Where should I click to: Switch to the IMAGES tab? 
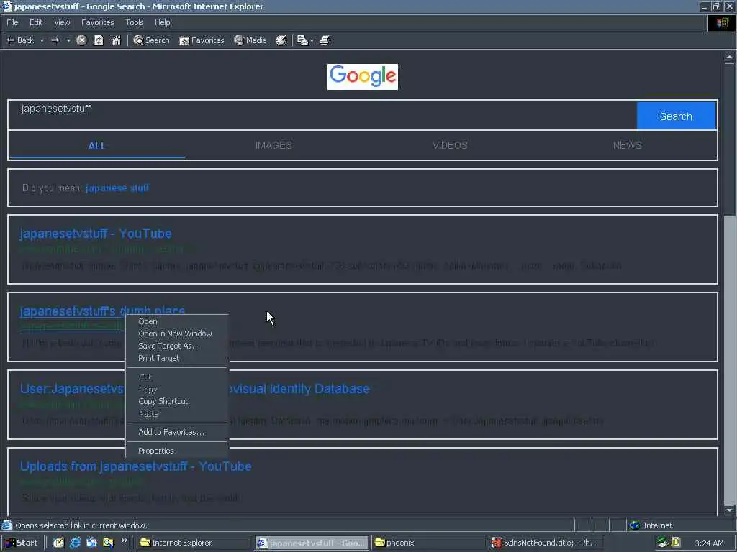[273, 145]
